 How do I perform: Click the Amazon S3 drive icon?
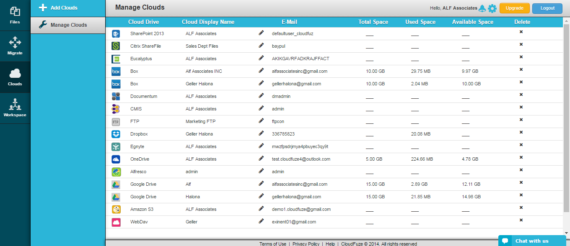(x=116, y=210)
